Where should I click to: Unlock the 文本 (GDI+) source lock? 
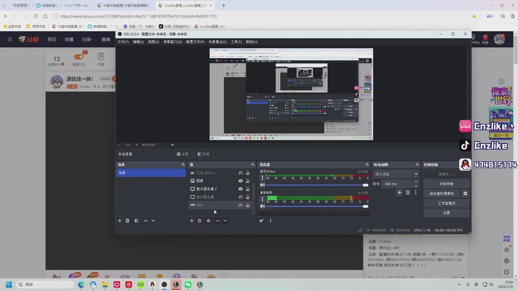[247, 173]
